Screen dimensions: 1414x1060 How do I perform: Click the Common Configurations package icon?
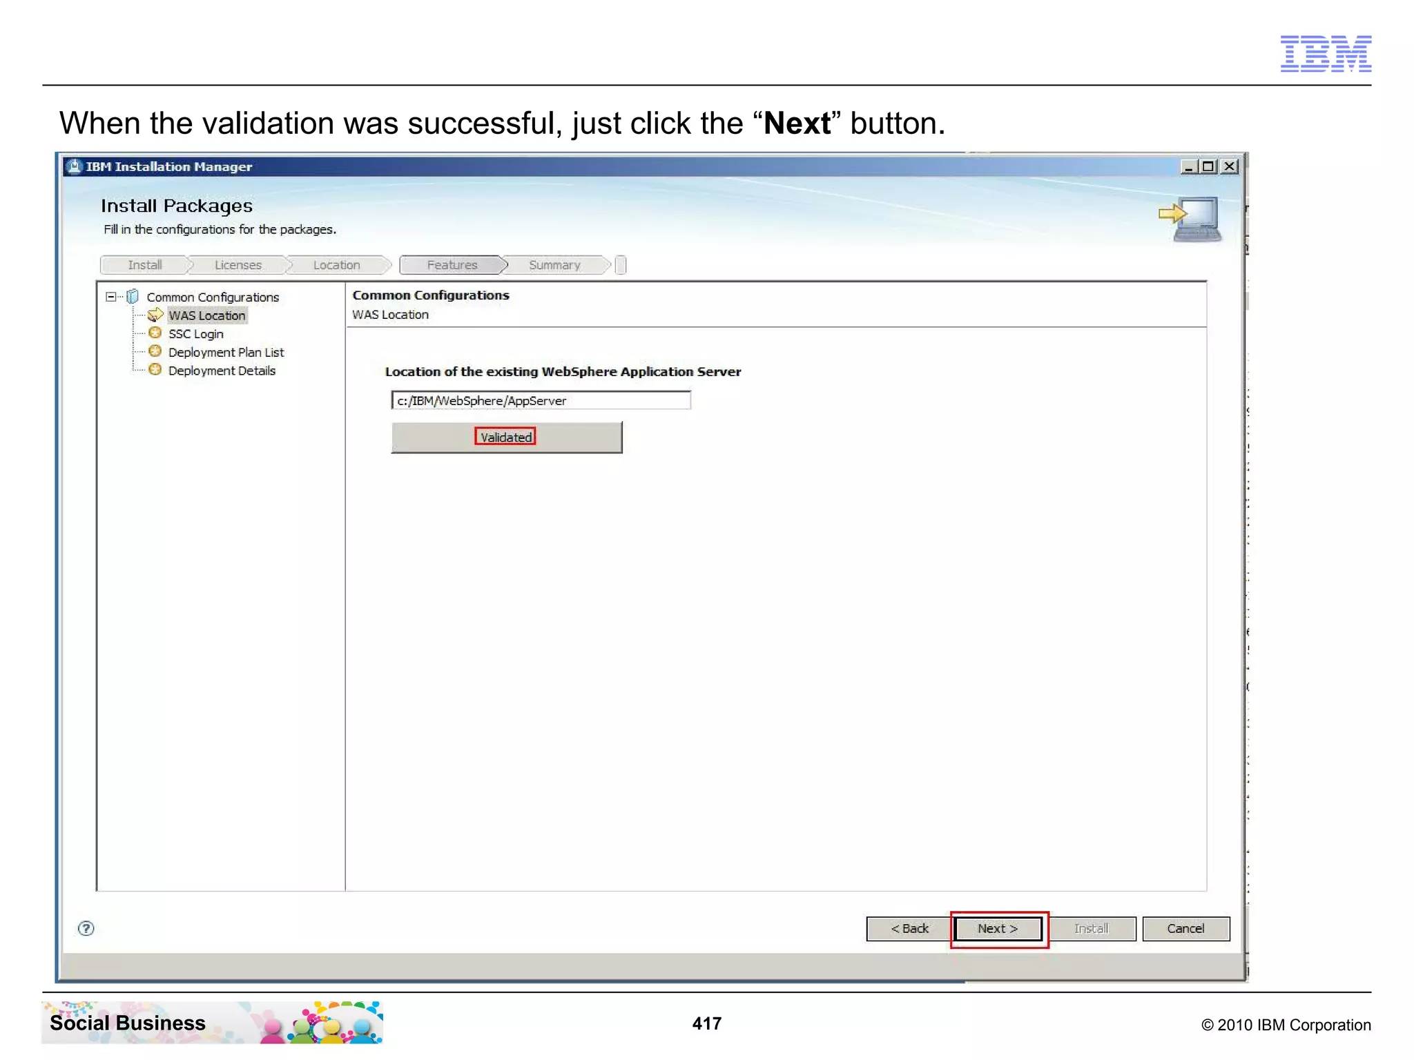click(x=133, y=297)
